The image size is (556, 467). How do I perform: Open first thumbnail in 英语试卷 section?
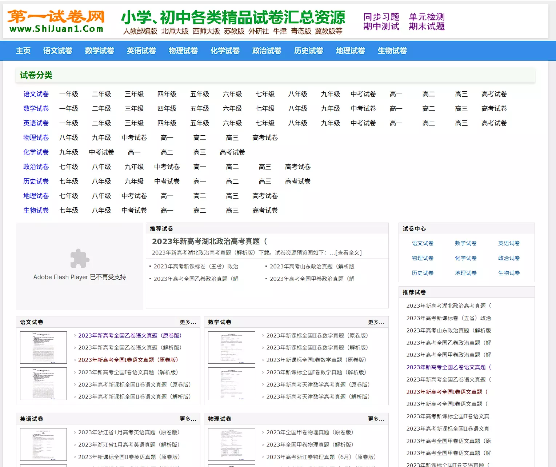[43, 444]
